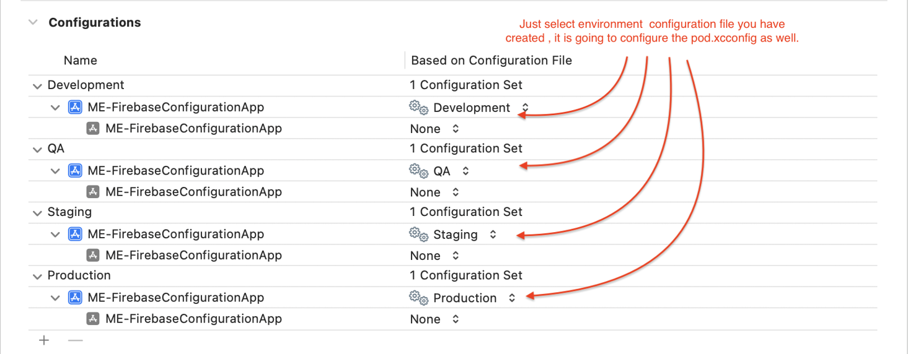Click gears icon beside QA config file
This screenshot has width=908, height=354.
point(419,171)
